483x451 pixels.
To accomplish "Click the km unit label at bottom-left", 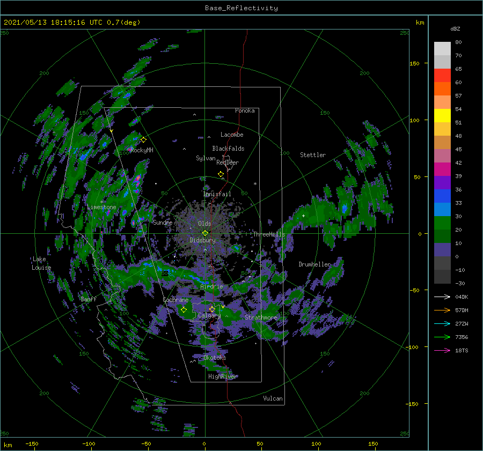I will (x=8, y=445).
